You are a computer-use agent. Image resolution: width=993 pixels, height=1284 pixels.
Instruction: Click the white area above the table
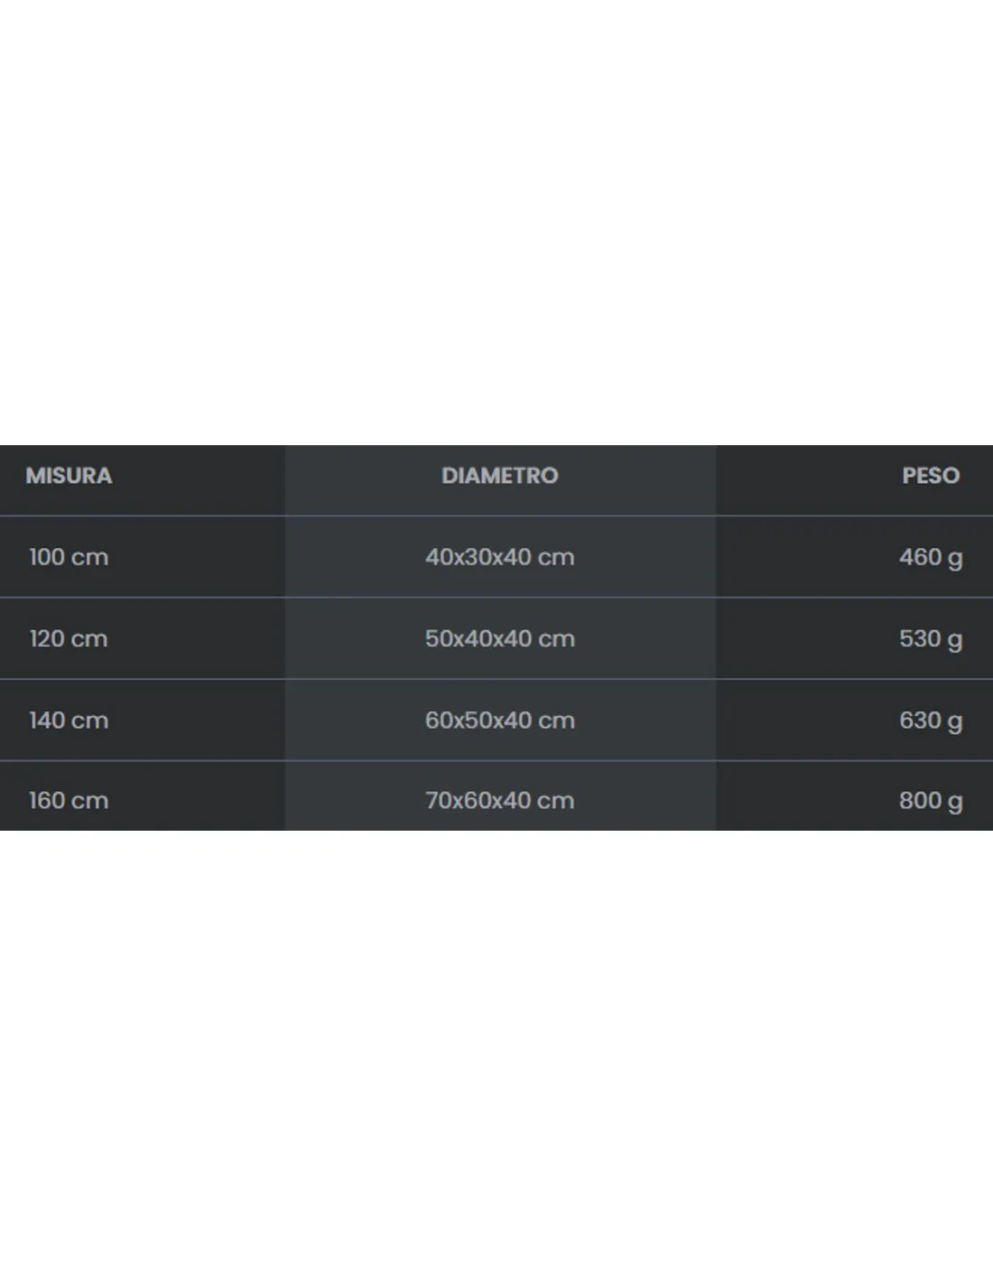[x=496, y=222]
